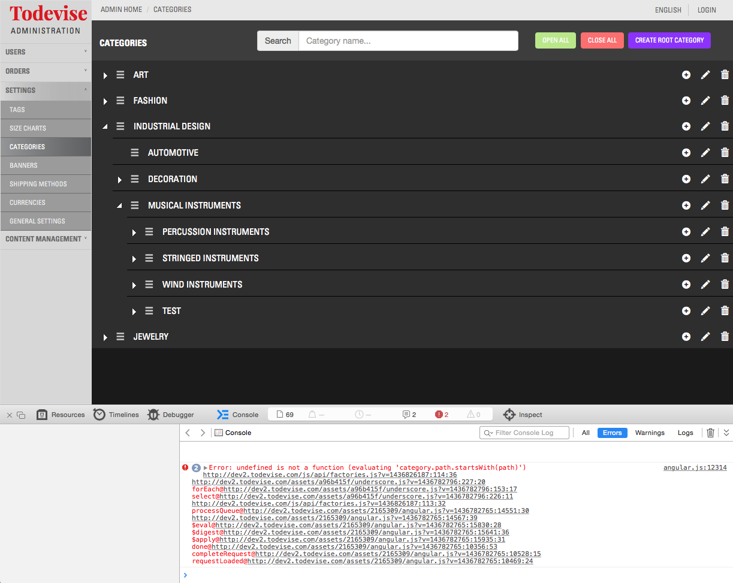Expand the DECORATION subcategory

coord(120,180)
